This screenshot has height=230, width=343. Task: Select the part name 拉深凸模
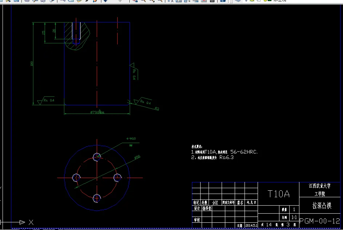coord(322,206)
